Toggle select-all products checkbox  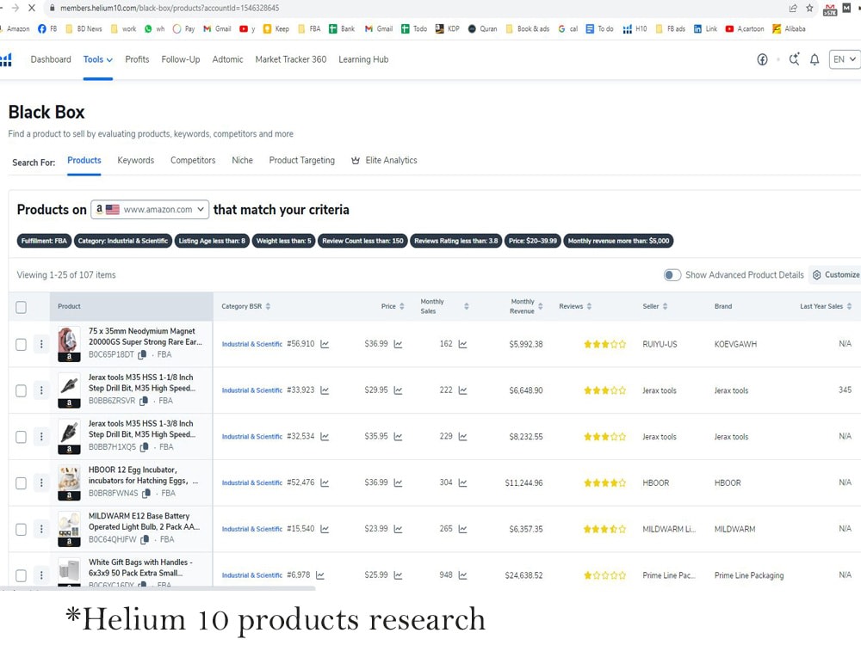21,307
